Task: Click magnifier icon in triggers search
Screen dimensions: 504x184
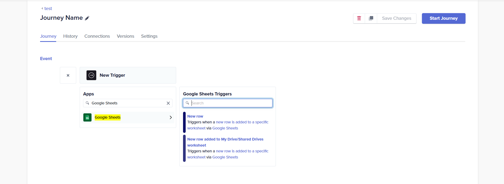Action: pyautogui.click(x=187, y=103)
